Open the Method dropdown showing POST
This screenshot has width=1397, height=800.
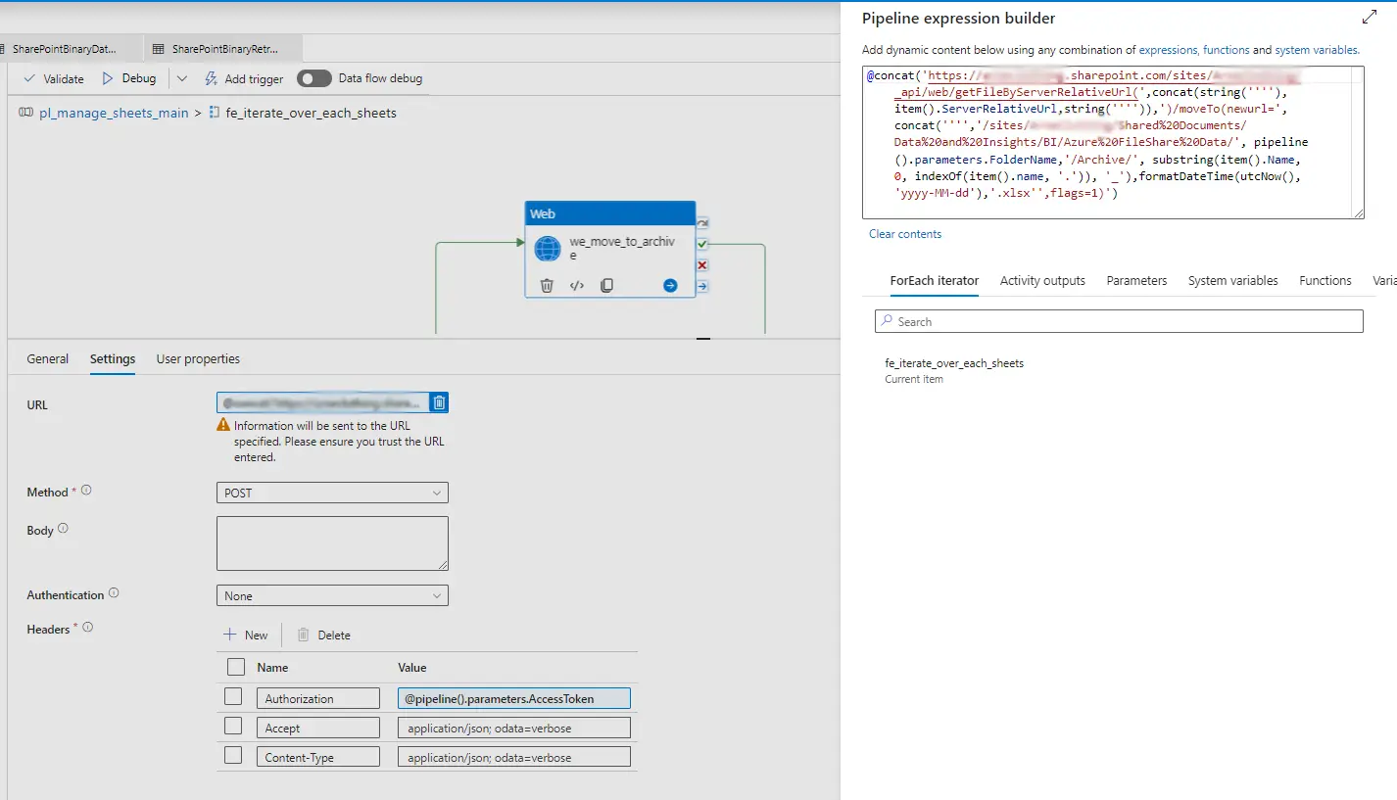click(332, 493)
